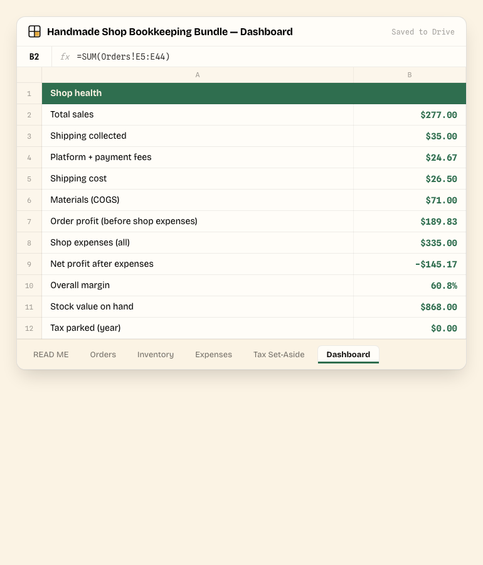Click the "Tax parked (year)" cell
483x565 pixels.
pos(198,328)
